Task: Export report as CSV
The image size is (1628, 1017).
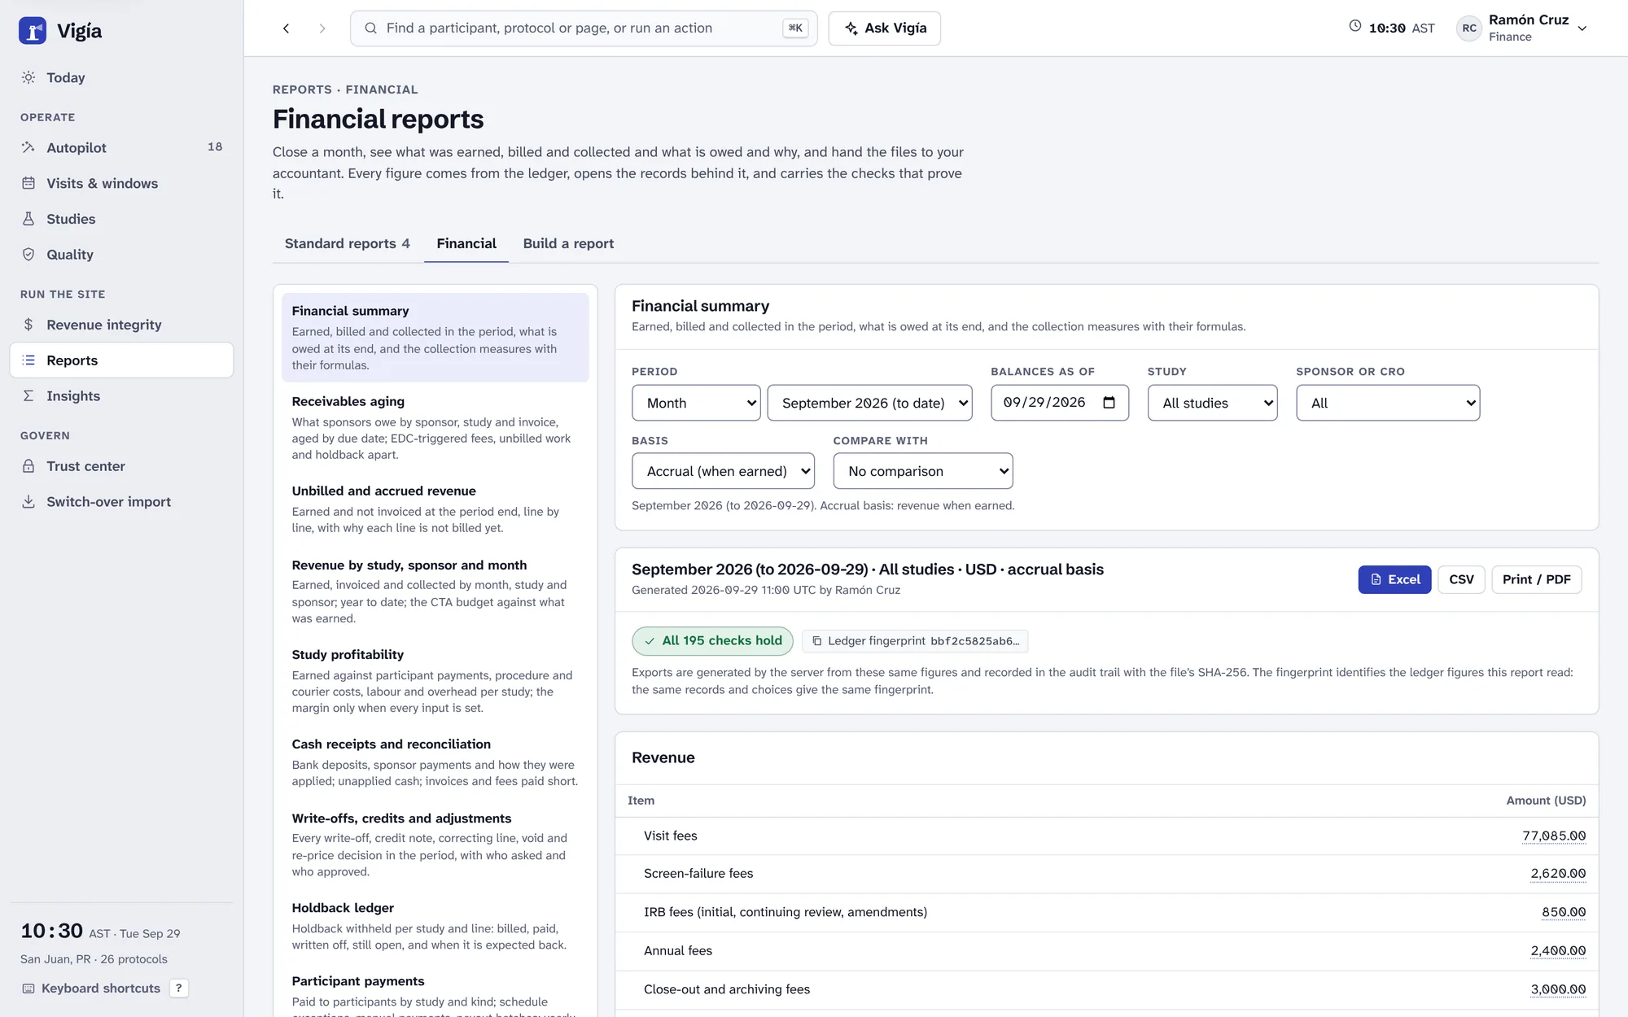Action: click(1461, 579)
